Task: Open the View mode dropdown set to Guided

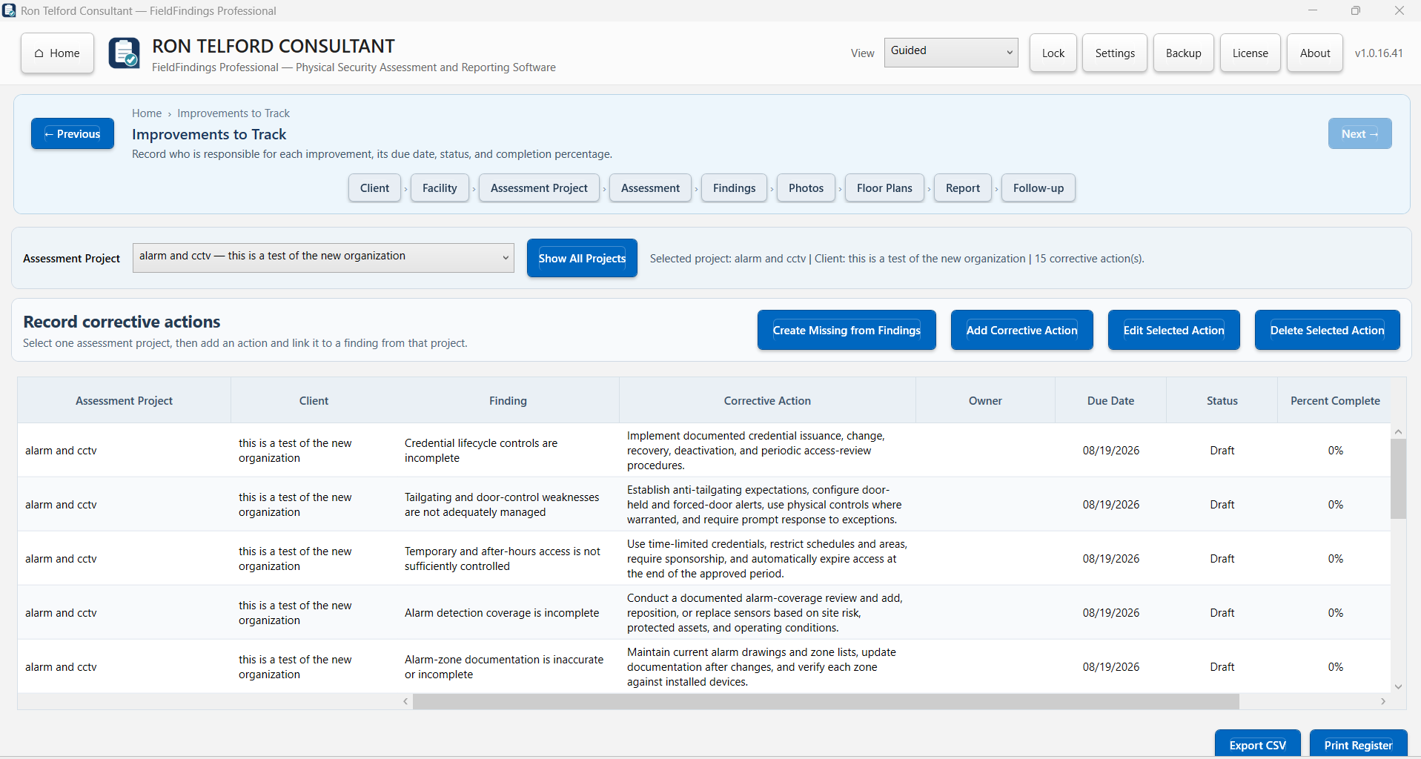Action: pyautogui.click(x=951, y=52)
